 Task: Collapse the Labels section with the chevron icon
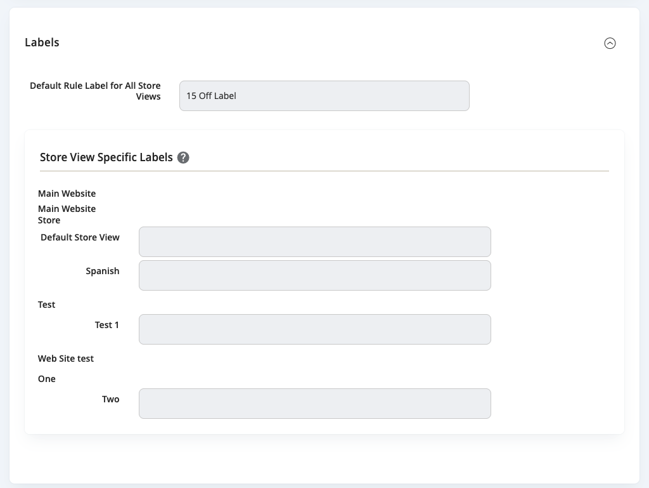pyautogui.click(x=610, y=43)
